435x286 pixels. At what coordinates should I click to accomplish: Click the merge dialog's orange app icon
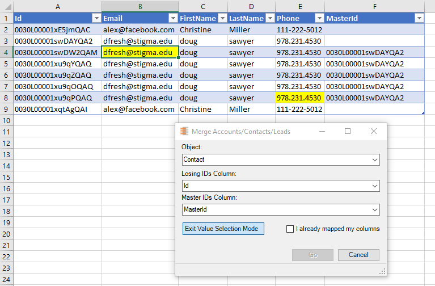coord(184,131)
